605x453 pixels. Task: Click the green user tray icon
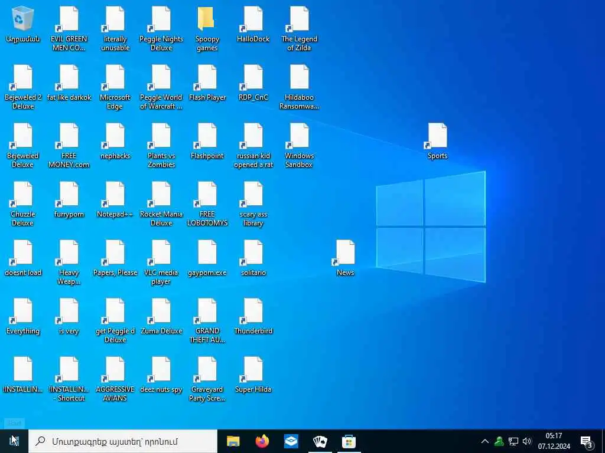pyautogui.click(x=499, y=441)
